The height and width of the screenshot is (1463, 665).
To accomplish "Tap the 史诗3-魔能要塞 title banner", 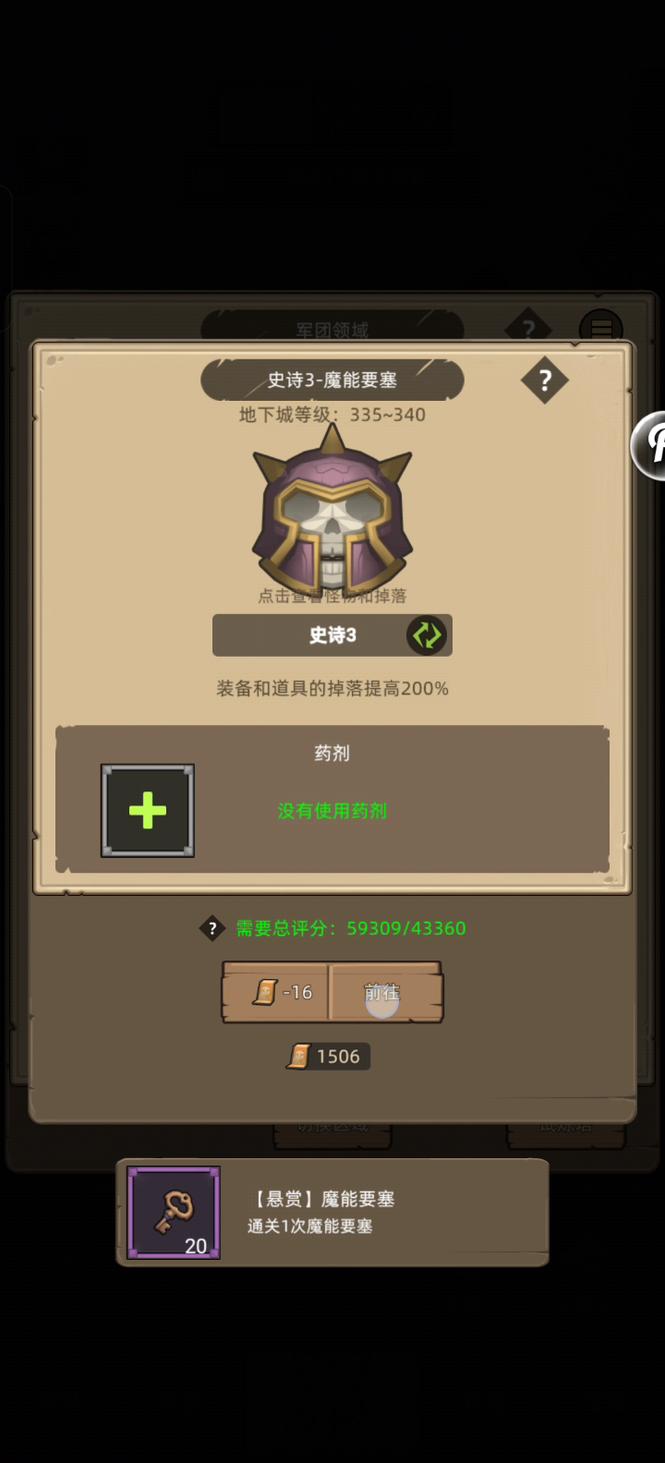I will pyautogui.click(x=332, y=380).
